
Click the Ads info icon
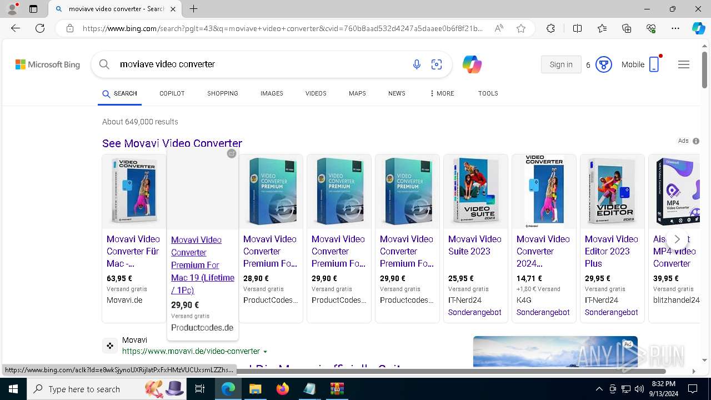point(696,141)
